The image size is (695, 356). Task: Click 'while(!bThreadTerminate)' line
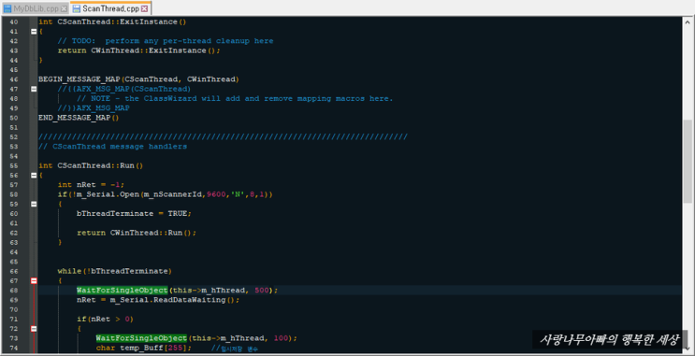pyautogui.click(x=115, y=271)
